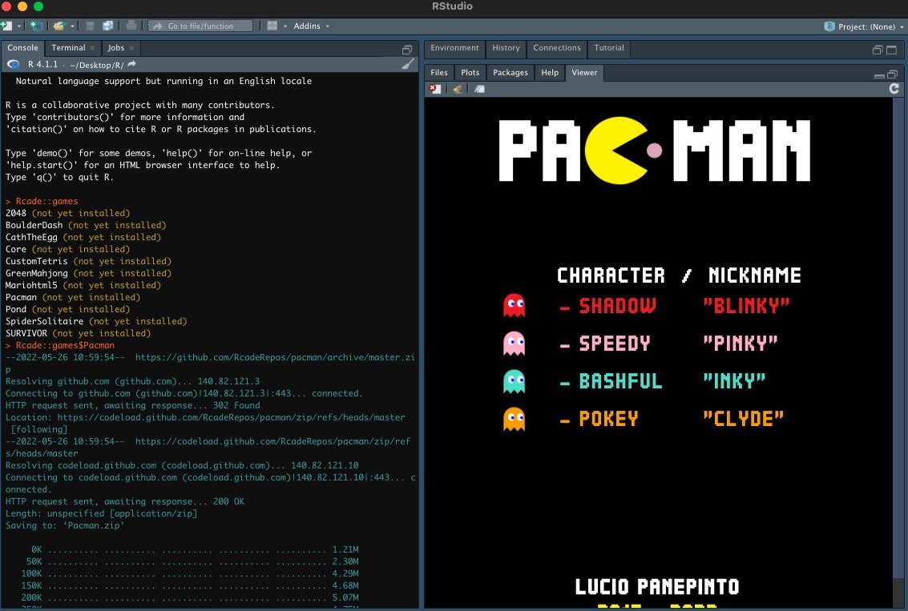The height and width of the screenshot is (611, 908).
Task: Click the "CLYDE" nickname text
Action: click(744, 419)
